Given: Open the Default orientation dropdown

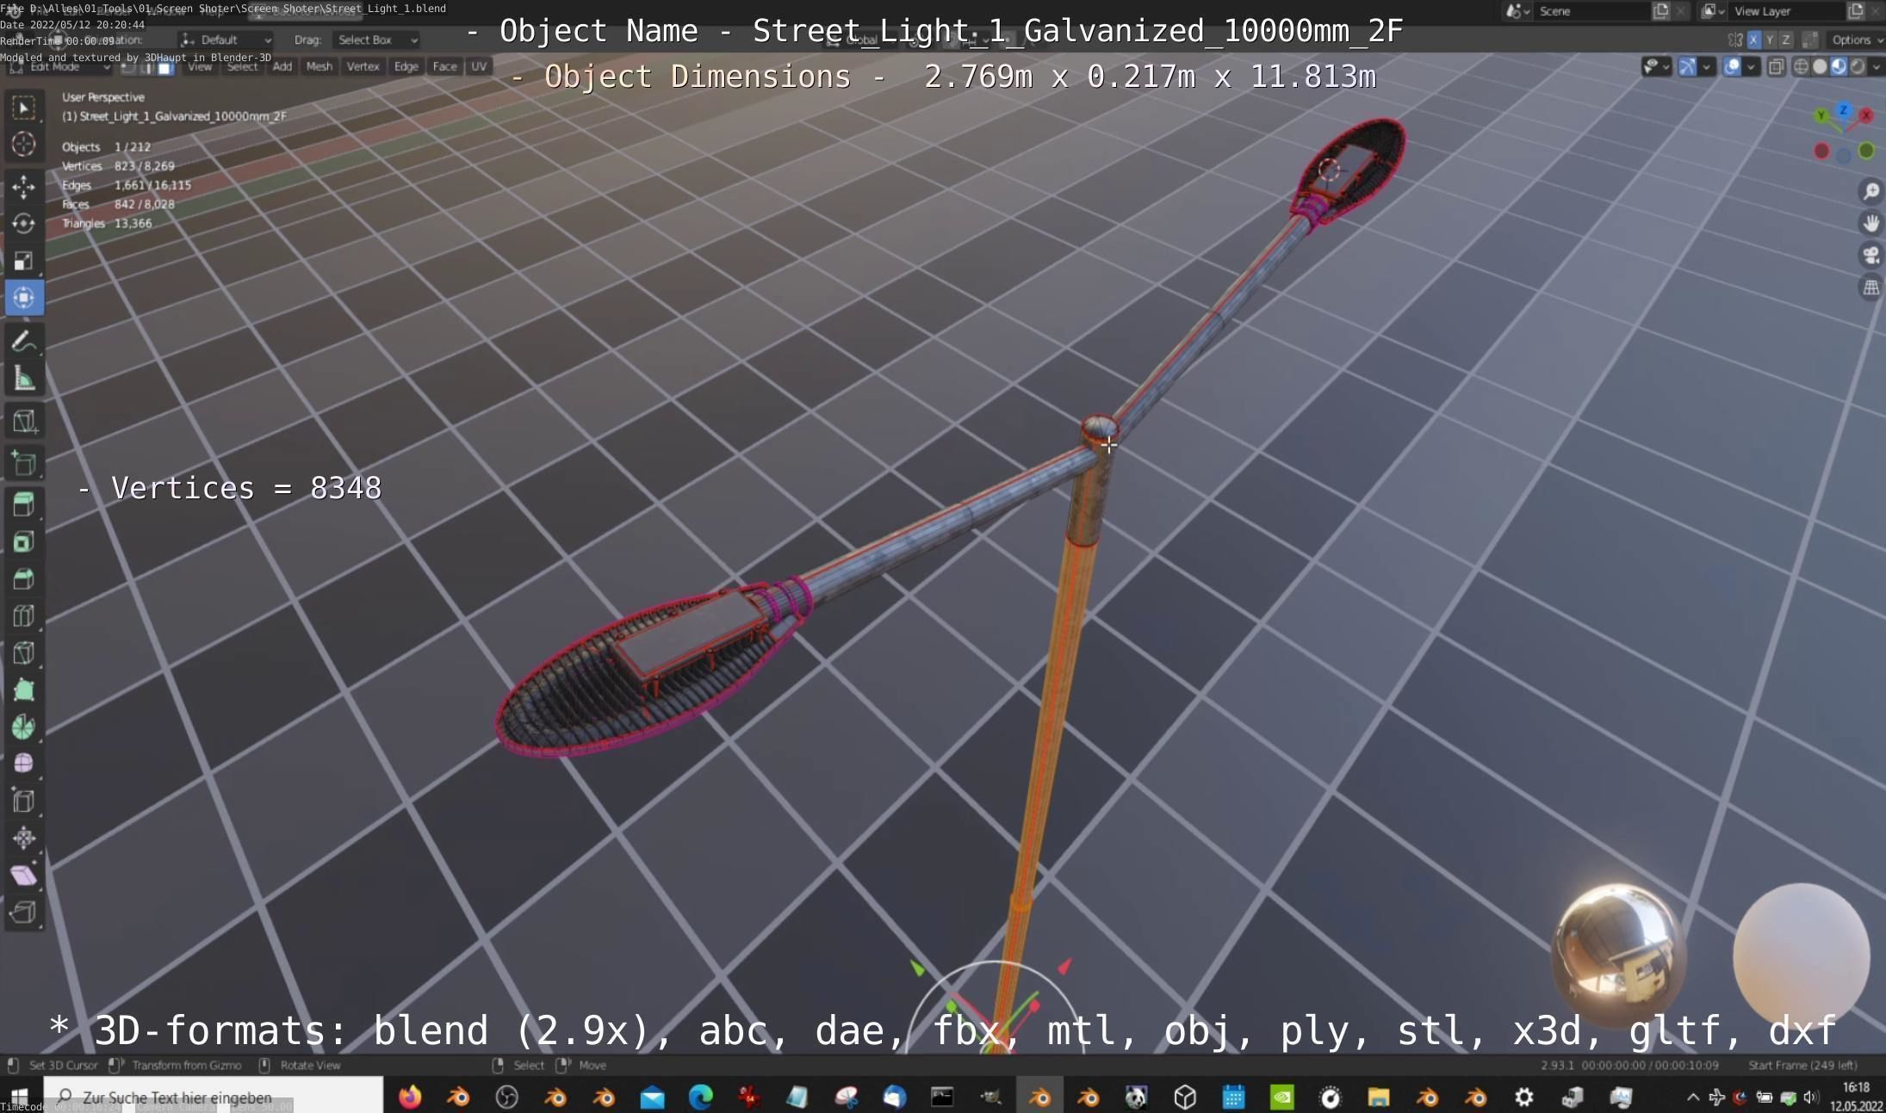Looking at the screenshot, I should click(x=226, y=40).
